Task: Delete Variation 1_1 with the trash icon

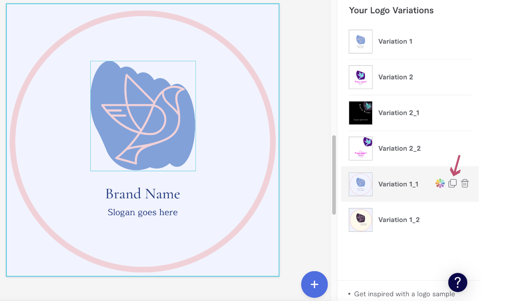Action: (464, 183)
